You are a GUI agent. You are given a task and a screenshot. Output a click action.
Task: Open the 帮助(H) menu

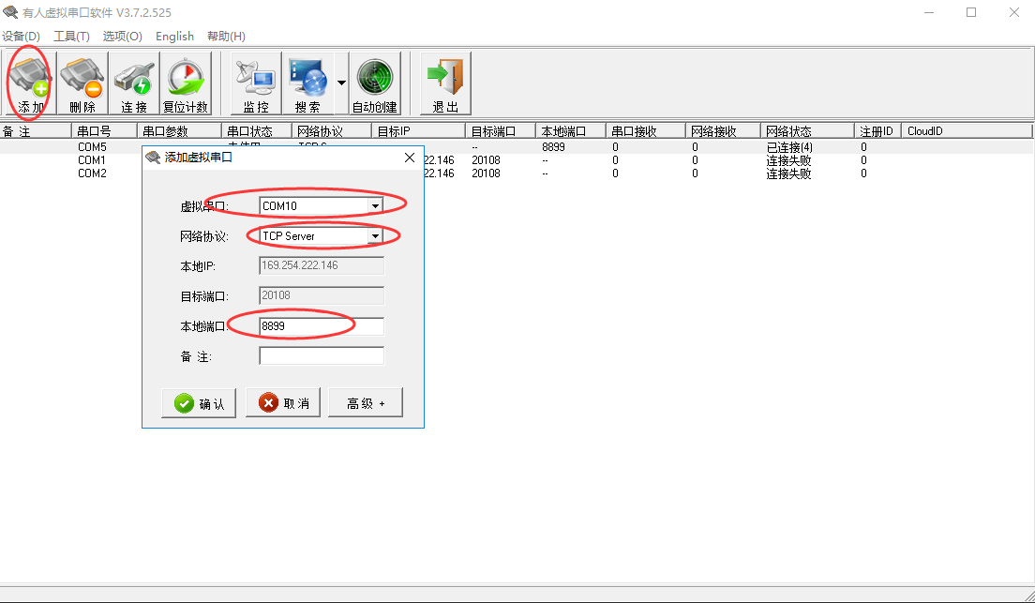(x=226, y=37)
